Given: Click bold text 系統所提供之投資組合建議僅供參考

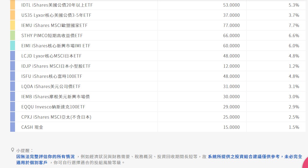Looking at the screenshot, I should point(243,157).
